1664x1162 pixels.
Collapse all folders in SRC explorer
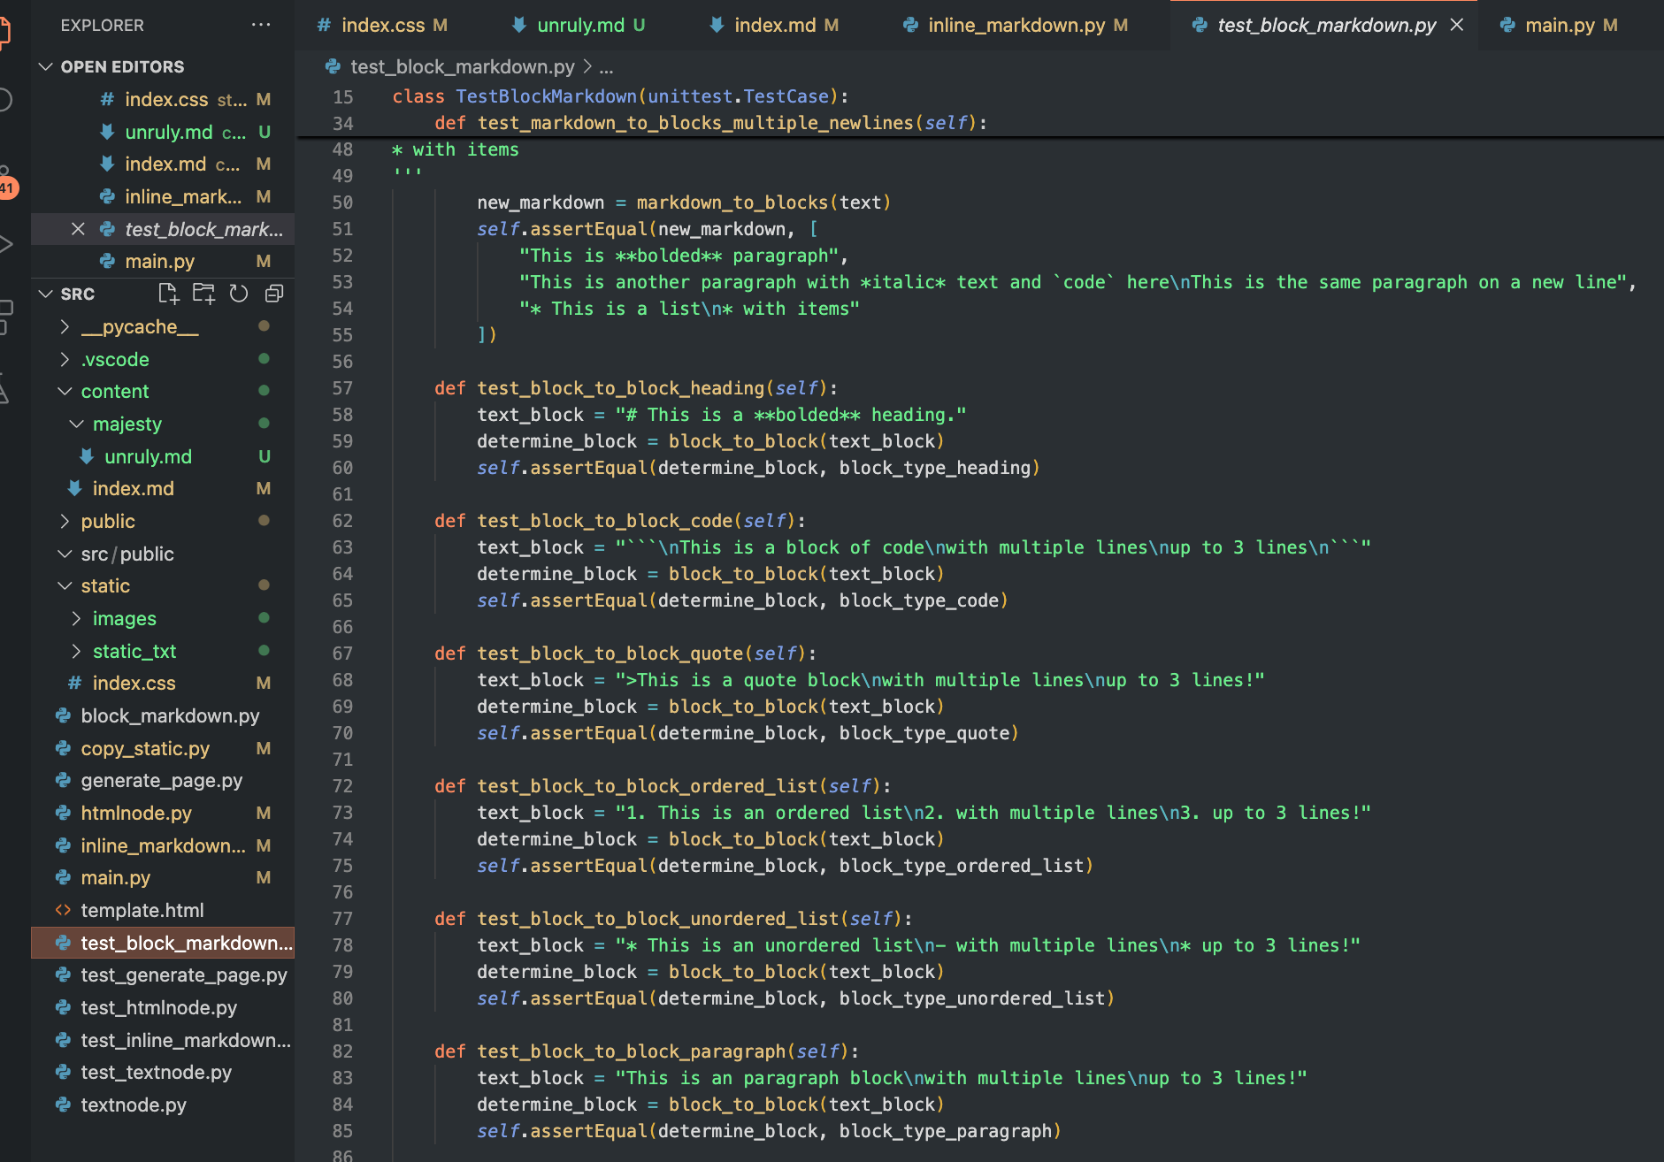(x=274, y=294)
